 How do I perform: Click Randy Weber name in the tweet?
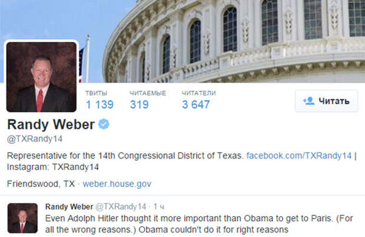pyautogui.click(x=69, y=206)
